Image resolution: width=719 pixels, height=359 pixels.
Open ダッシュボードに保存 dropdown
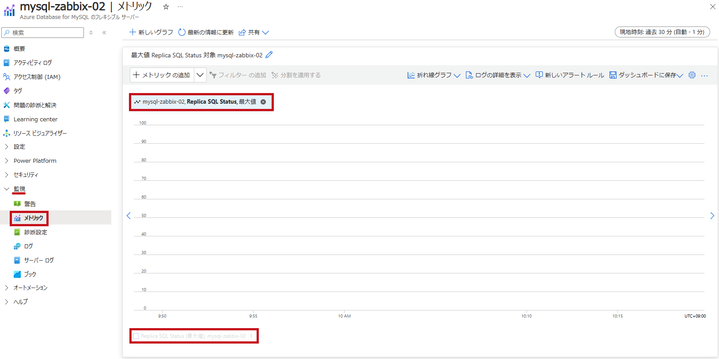(x=646, y=75)
